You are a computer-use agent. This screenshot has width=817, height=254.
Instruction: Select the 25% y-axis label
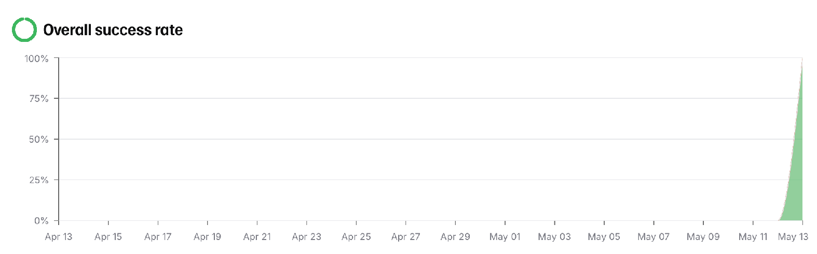pos(38,180)
